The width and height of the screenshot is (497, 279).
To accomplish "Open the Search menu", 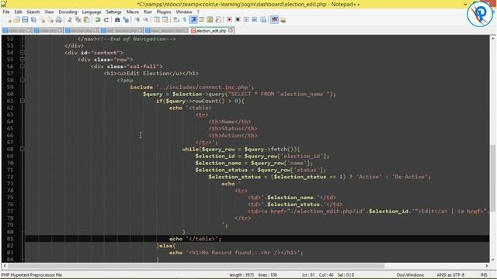I will 33,12.
